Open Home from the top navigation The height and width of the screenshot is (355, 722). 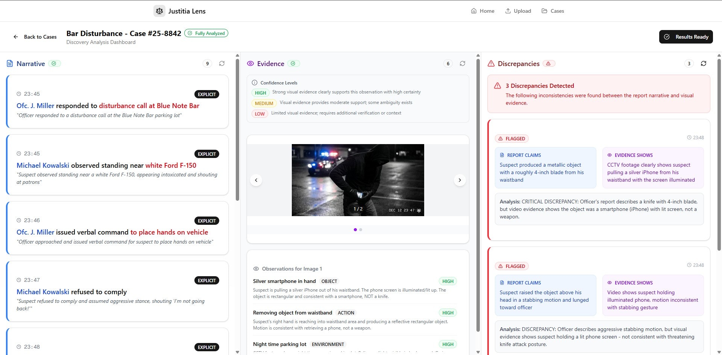click(482, 11)
